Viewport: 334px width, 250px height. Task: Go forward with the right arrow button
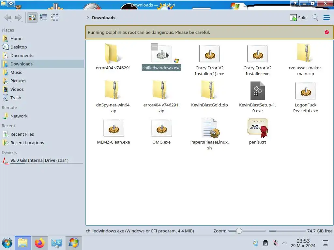coord(19,18)
